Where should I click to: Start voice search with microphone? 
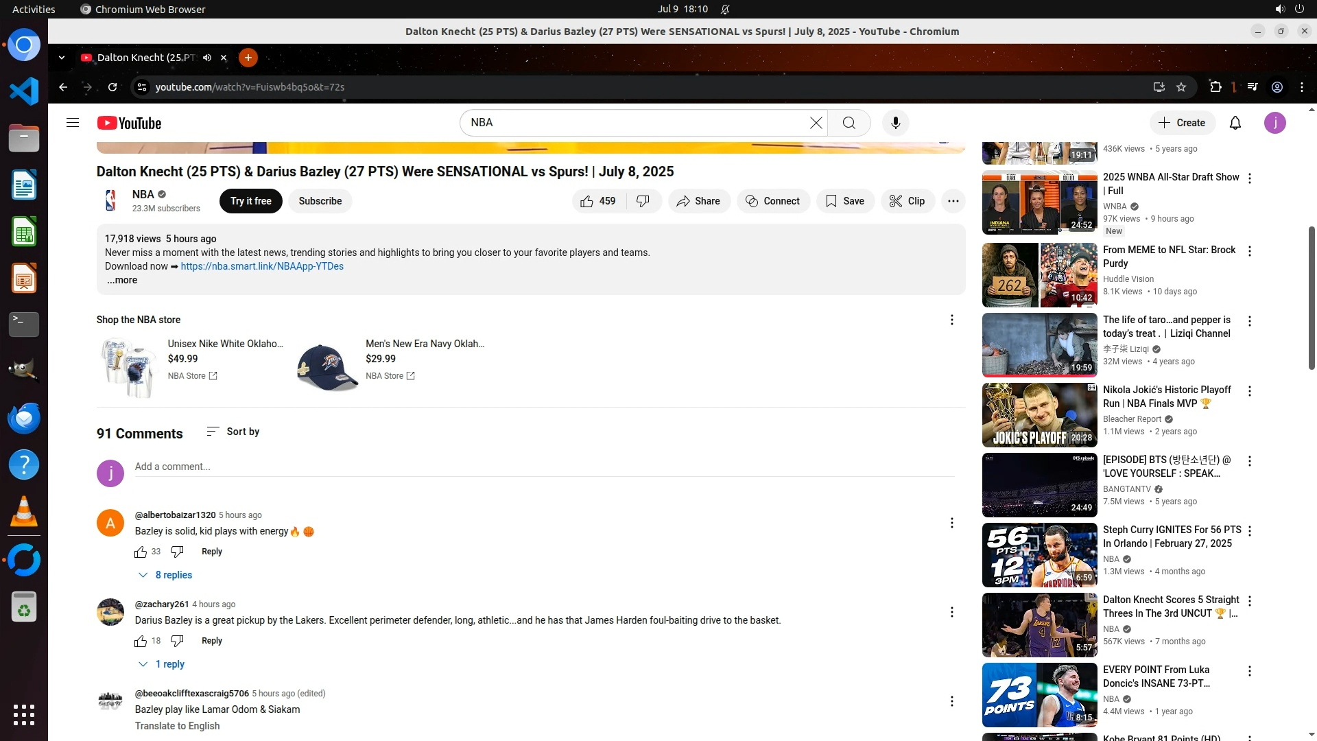[895, 123]
